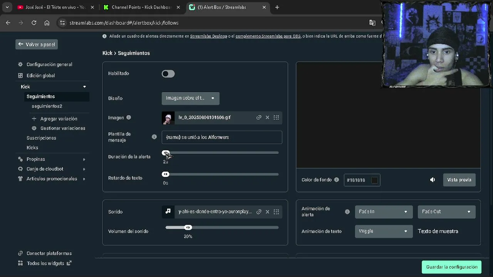The height and width of the screenshot is (277, 493).
Task: Switch to the José José YouTube tab
Action: point(55,7)
